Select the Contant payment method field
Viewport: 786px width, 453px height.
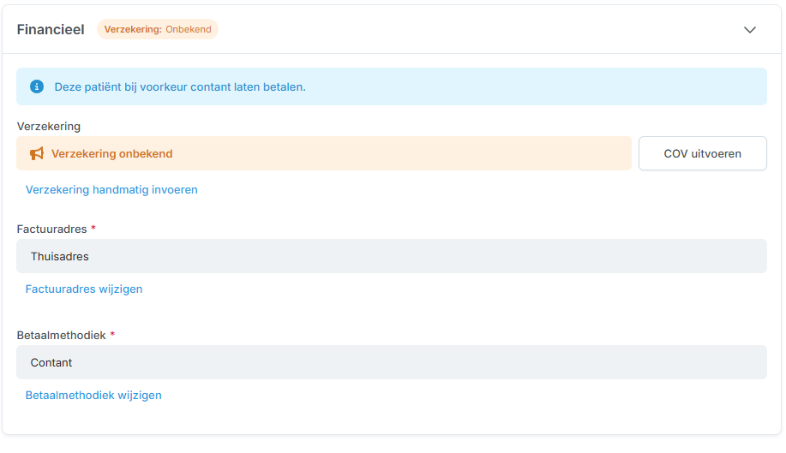pyautogui.click(x=392, y=362)
